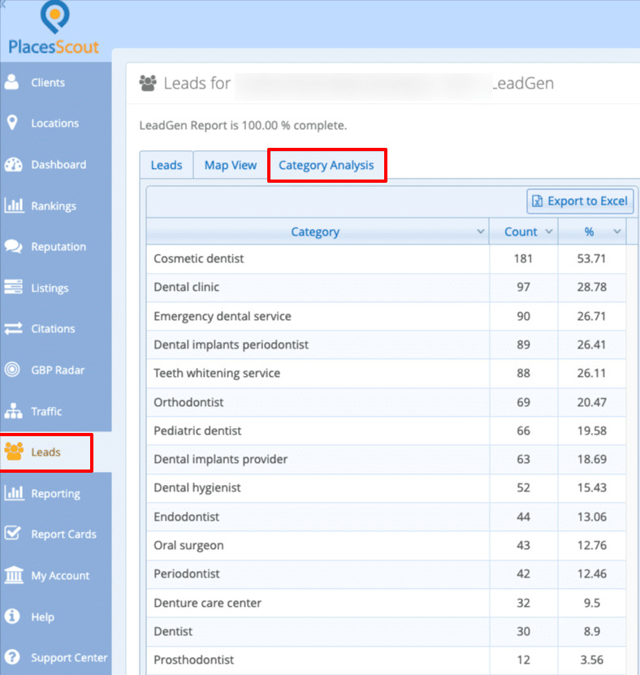The width and height of the screenshot is (640, 675).
Task: Open Support Center in sidebar
Action: pyautogui.click(x=68, y=657)
